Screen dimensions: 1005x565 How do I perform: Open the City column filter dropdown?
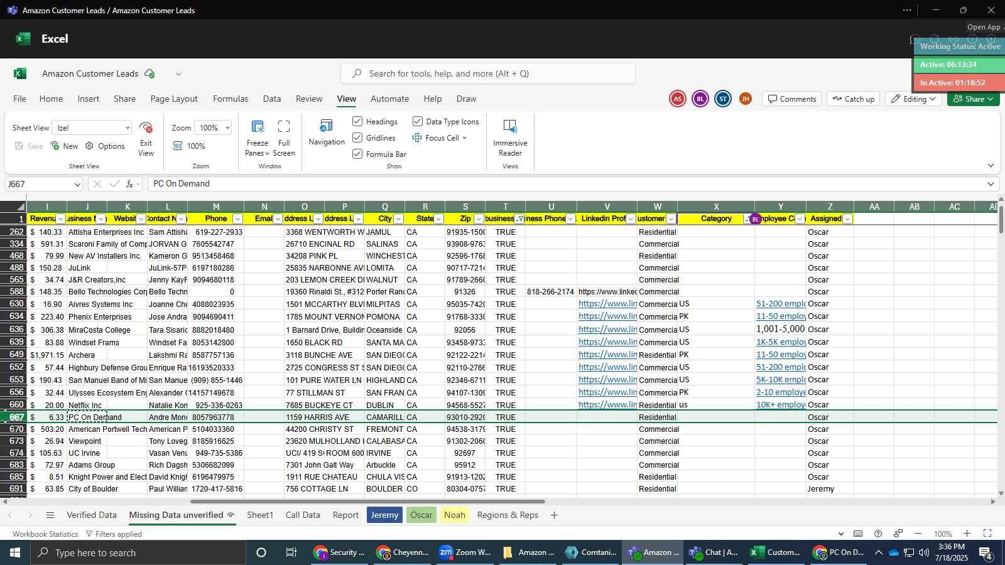(x=398, y=219)
